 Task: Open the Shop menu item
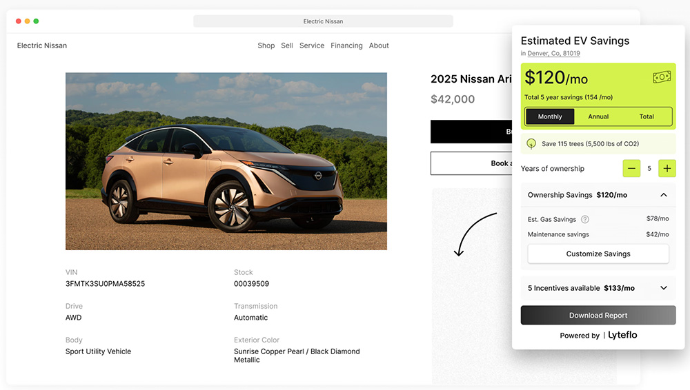tap(266, 45)
